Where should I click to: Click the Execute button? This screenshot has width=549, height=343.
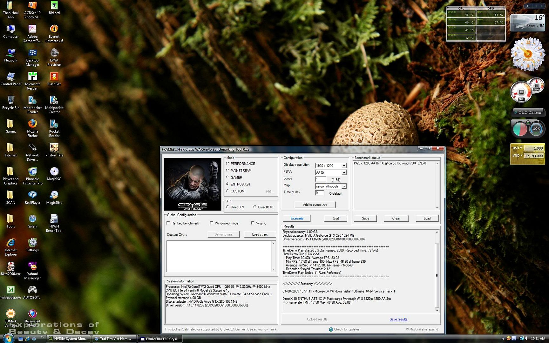[297, 219]
